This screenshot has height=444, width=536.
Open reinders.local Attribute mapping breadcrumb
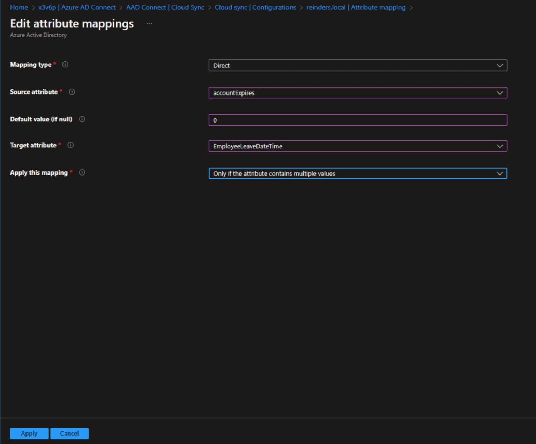pyautogui.click(x=355, y=7)
